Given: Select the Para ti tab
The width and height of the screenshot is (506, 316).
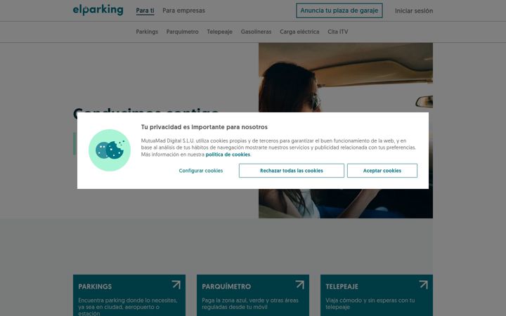Looking at the screenshot, I should (x=145, y=11).
